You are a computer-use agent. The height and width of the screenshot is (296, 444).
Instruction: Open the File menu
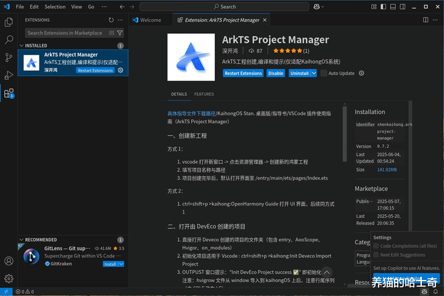[20, 7]
